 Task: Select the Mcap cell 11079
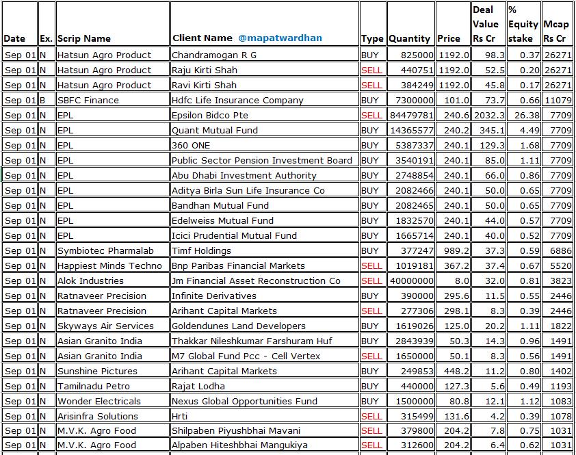[558, 100]
